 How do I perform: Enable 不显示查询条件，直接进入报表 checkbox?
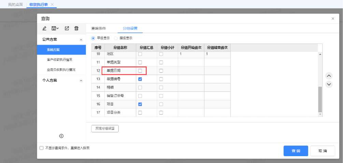42,148
